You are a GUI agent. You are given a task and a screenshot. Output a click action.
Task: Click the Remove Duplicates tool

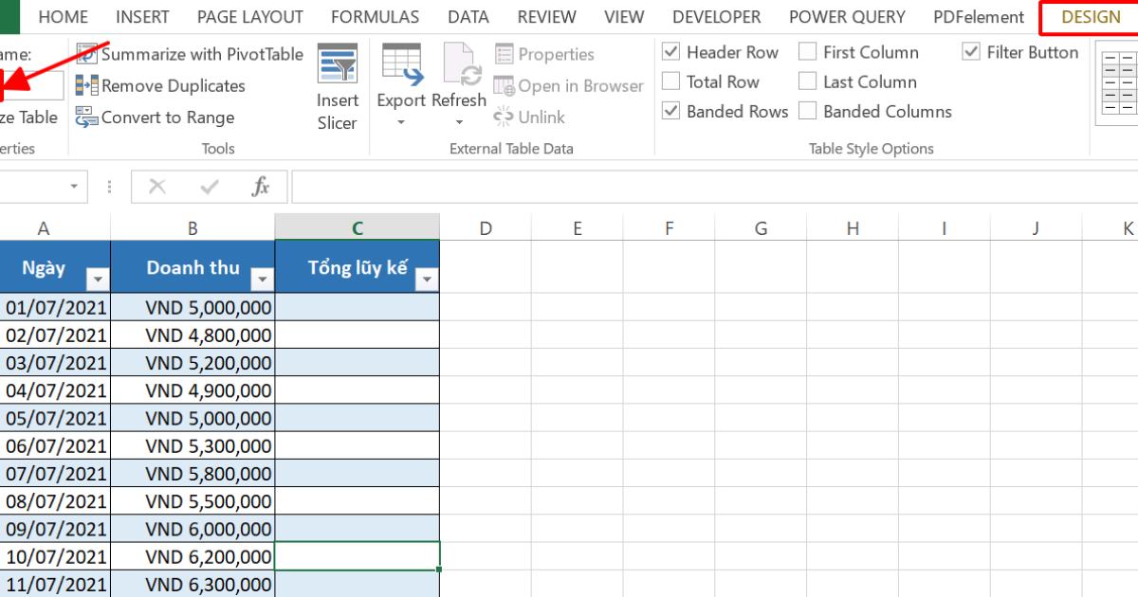point(168,85)
